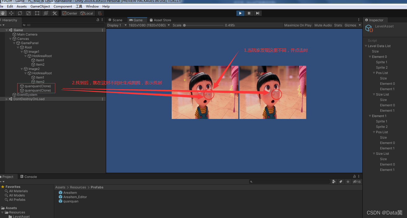Open the 1920x1080 resolution dropdown
The width and height of the screenshot is (407, 218).
pos(149,25)
